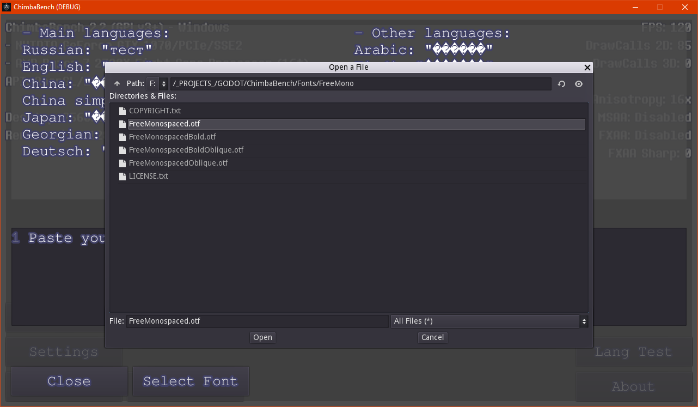The image size is (698, 407).
Task: Click the directory path text field
Action: pyautogui.click(x=360, y=84)
